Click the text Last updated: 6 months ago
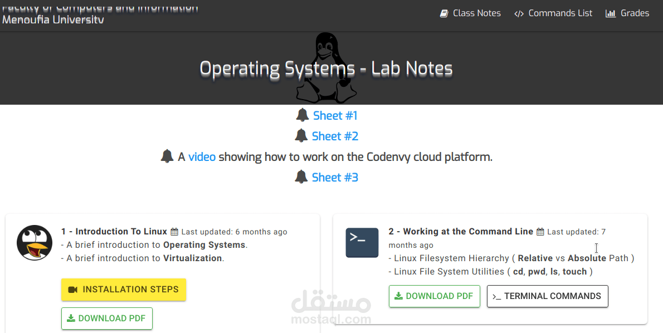This screenshot has width=663, height=333. (234, 232)
